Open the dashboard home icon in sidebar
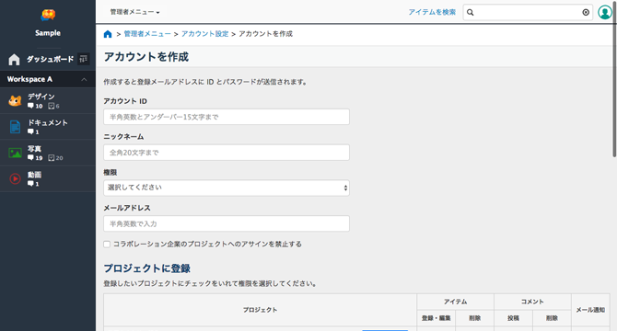 14,59
